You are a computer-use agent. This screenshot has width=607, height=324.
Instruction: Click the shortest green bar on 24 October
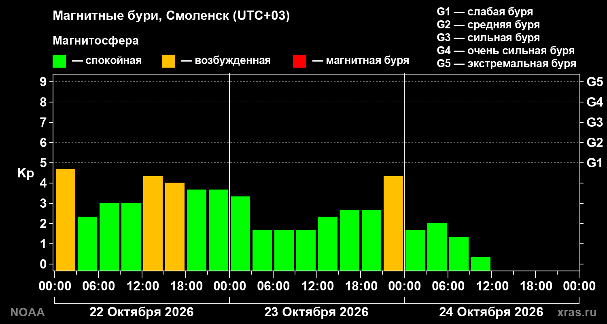tap(481, 264)
